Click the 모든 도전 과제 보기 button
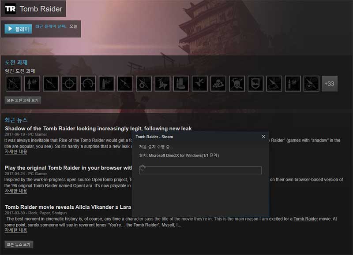This screenshot has width=353, height=255. (23, 100)
